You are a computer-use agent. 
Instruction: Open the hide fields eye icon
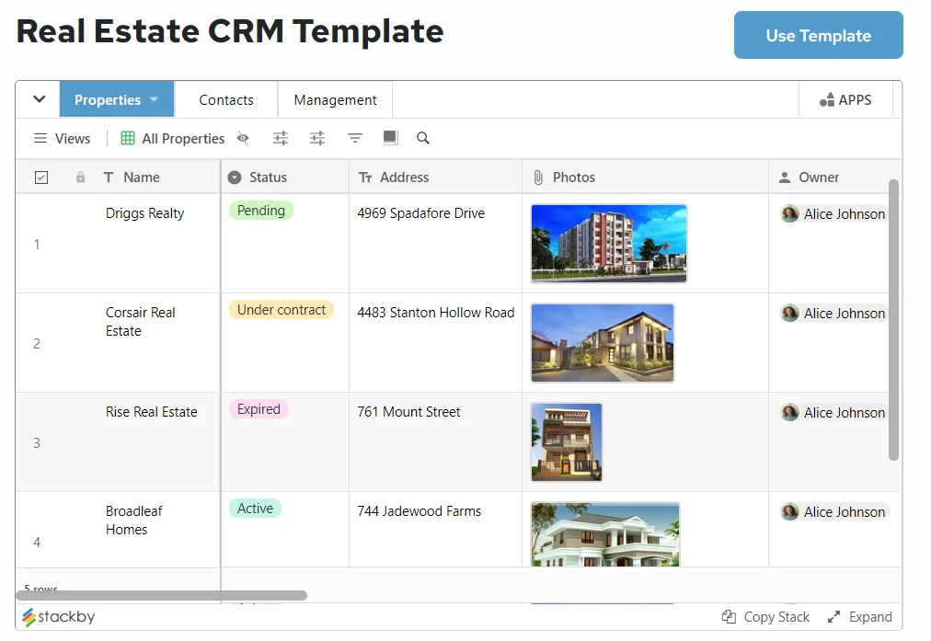tap(243, 137)
